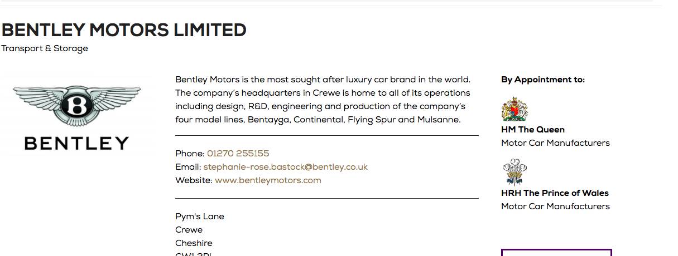The height and width of the screenshot is (256, 678).
Task: Click the Bentley Motors company description paragraph
Action: point(324,100)
